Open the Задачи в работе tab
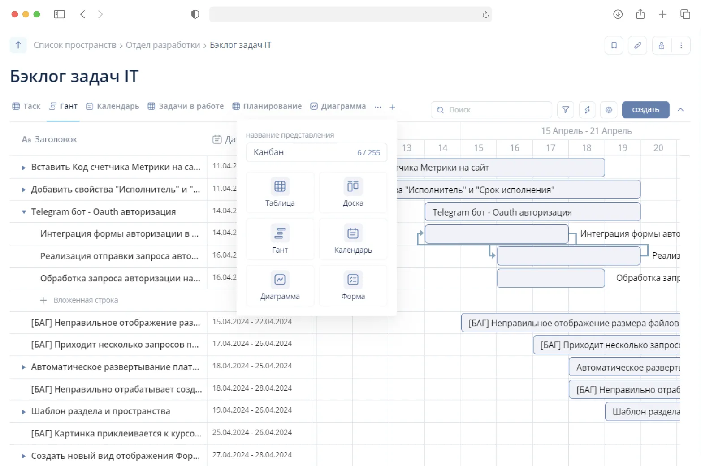Image resolution: width=701 pixels, height=466 pixels. tap(186, 106)
